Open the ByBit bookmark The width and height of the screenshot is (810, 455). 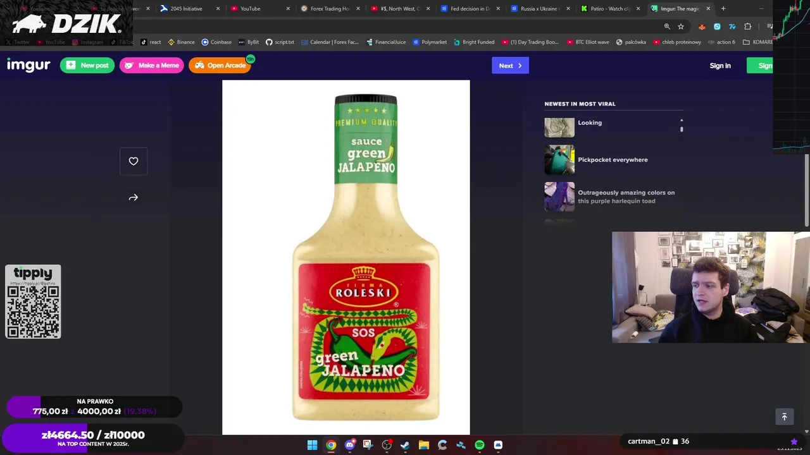click(249, 42)
